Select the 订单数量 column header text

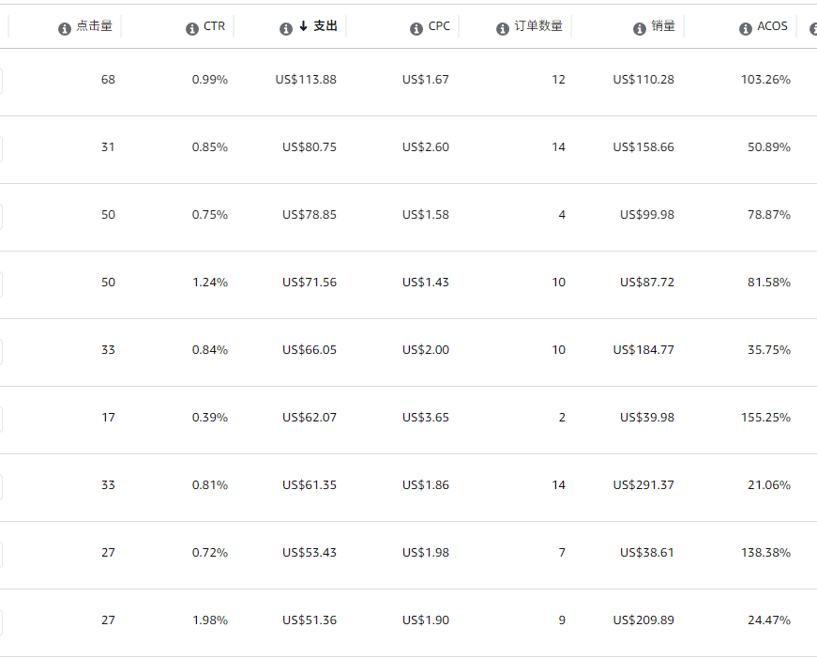click(x=538, y=27)
